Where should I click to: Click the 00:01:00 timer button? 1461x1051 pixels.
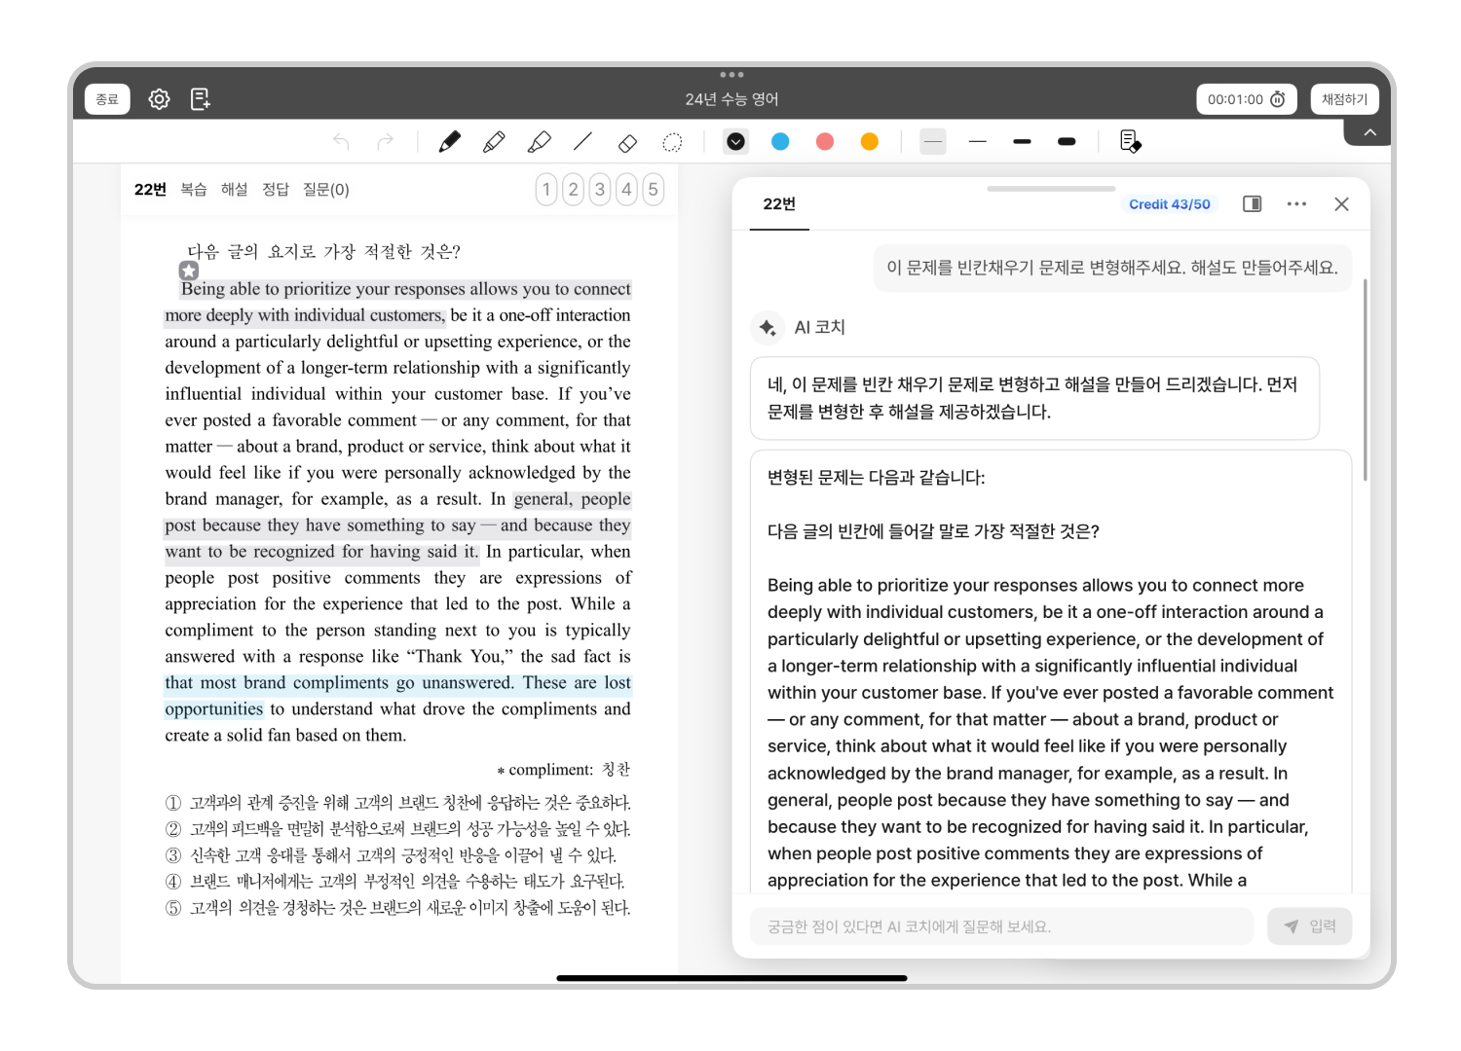pos(1246,99)
